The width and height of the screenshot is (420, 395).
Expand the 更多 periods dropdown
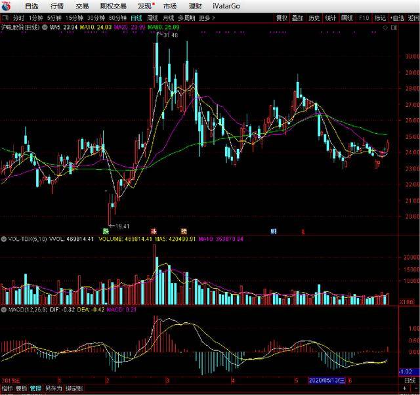(x=207, y=18)
